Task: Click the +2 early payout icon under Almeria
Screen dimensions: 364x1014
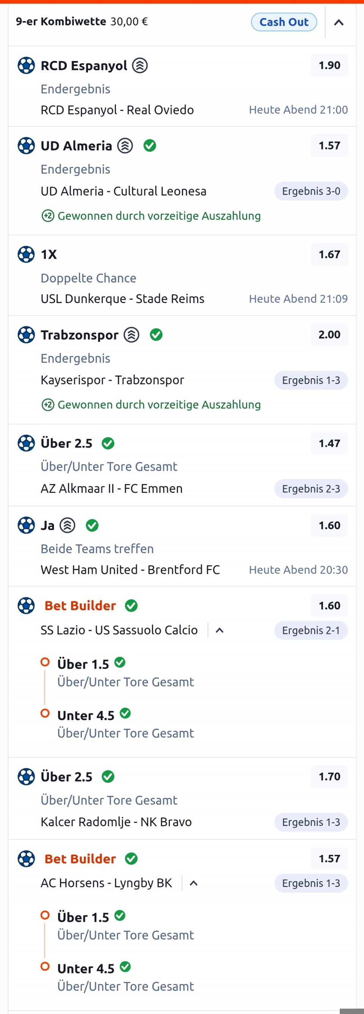Action: coord(48,216)
